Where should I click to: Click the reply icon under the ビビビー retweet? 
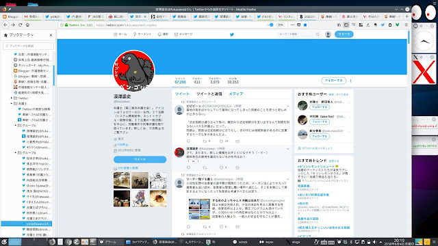click(189, 141)
